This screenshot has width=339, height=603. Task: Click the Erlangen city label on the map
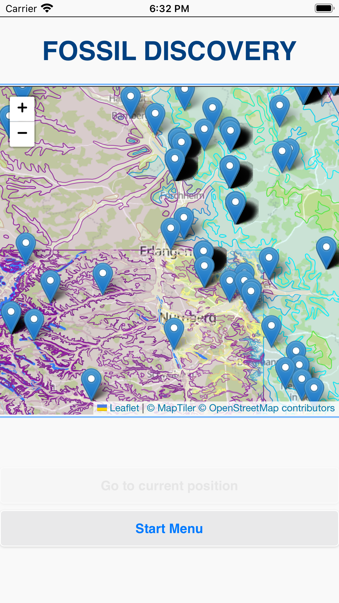click(166, 251)
